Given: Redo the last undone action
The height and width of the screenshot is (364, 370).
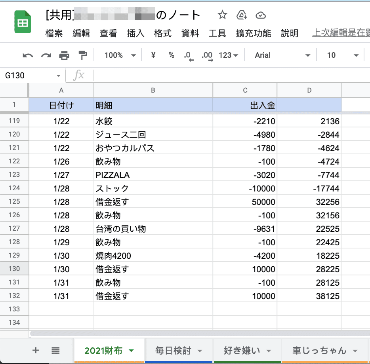Looking at the screenshot, I should click(46, 55).
